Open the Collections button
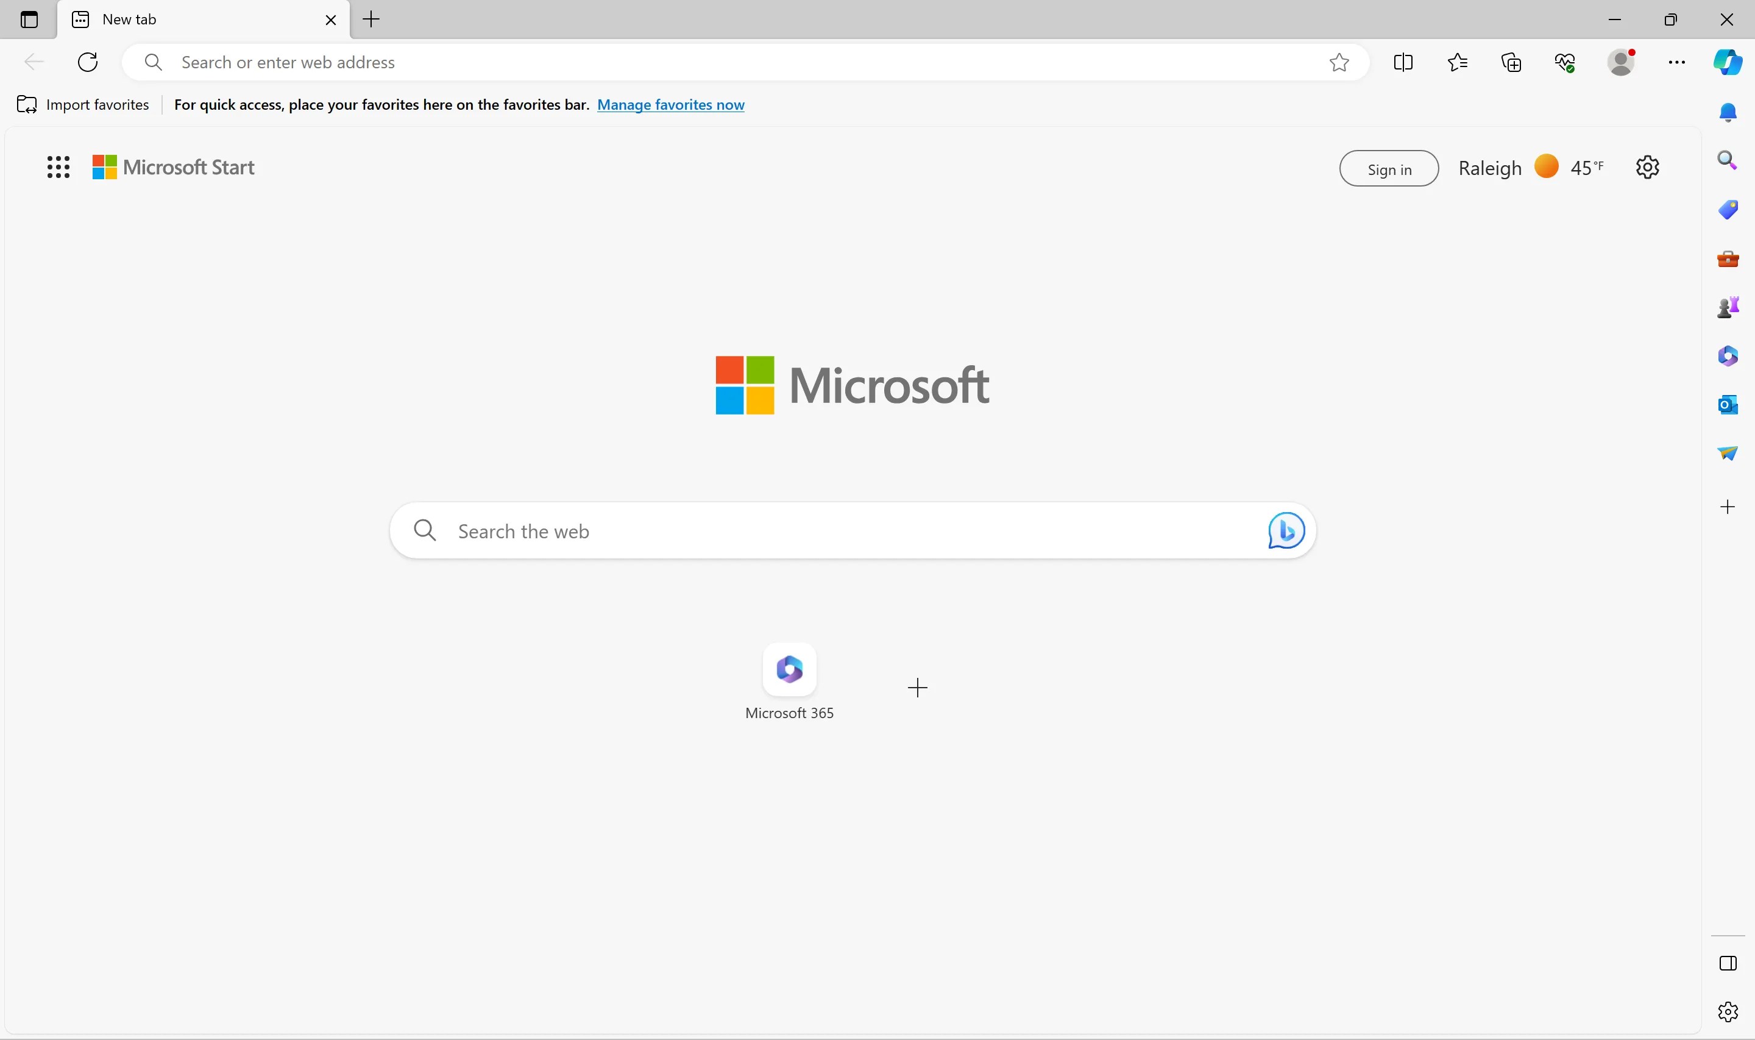This screenshot has height=1040, width=1755. pos(1511,62)
